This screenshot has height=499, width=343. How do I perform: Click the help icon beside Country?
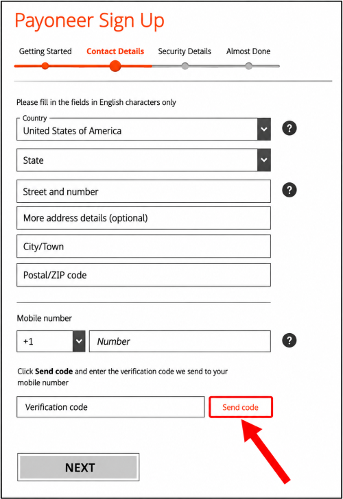pyautogui.click(x=289, y=128)
